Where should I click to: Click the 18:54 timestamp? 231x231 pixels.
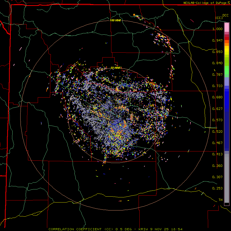(x=177, y=229)
